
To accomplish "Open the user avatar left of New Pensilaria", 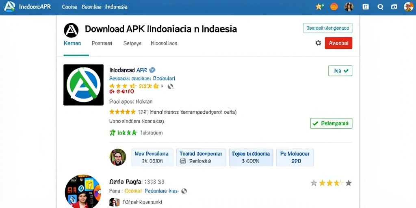I will (x=117, y=157).
